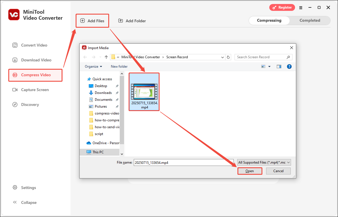The height and width of the screenshot is (217, 338).
Task: Click the Open button to import
Action: click(249, 171)
